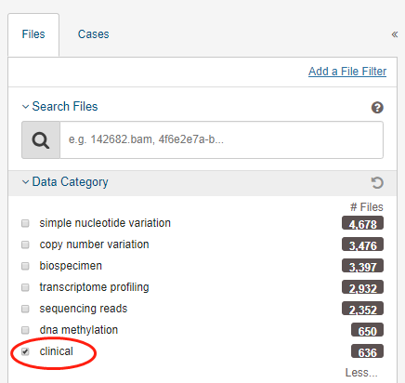This screenshot has height=383, width=405.
Task: Uncheck the clinical checkbox
Action: (x=25, y=351)
